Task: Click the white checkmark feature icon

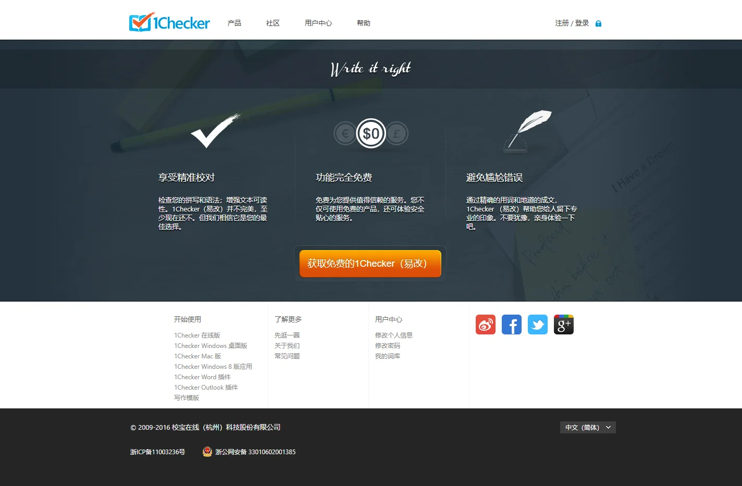Action: coord(215,131)
